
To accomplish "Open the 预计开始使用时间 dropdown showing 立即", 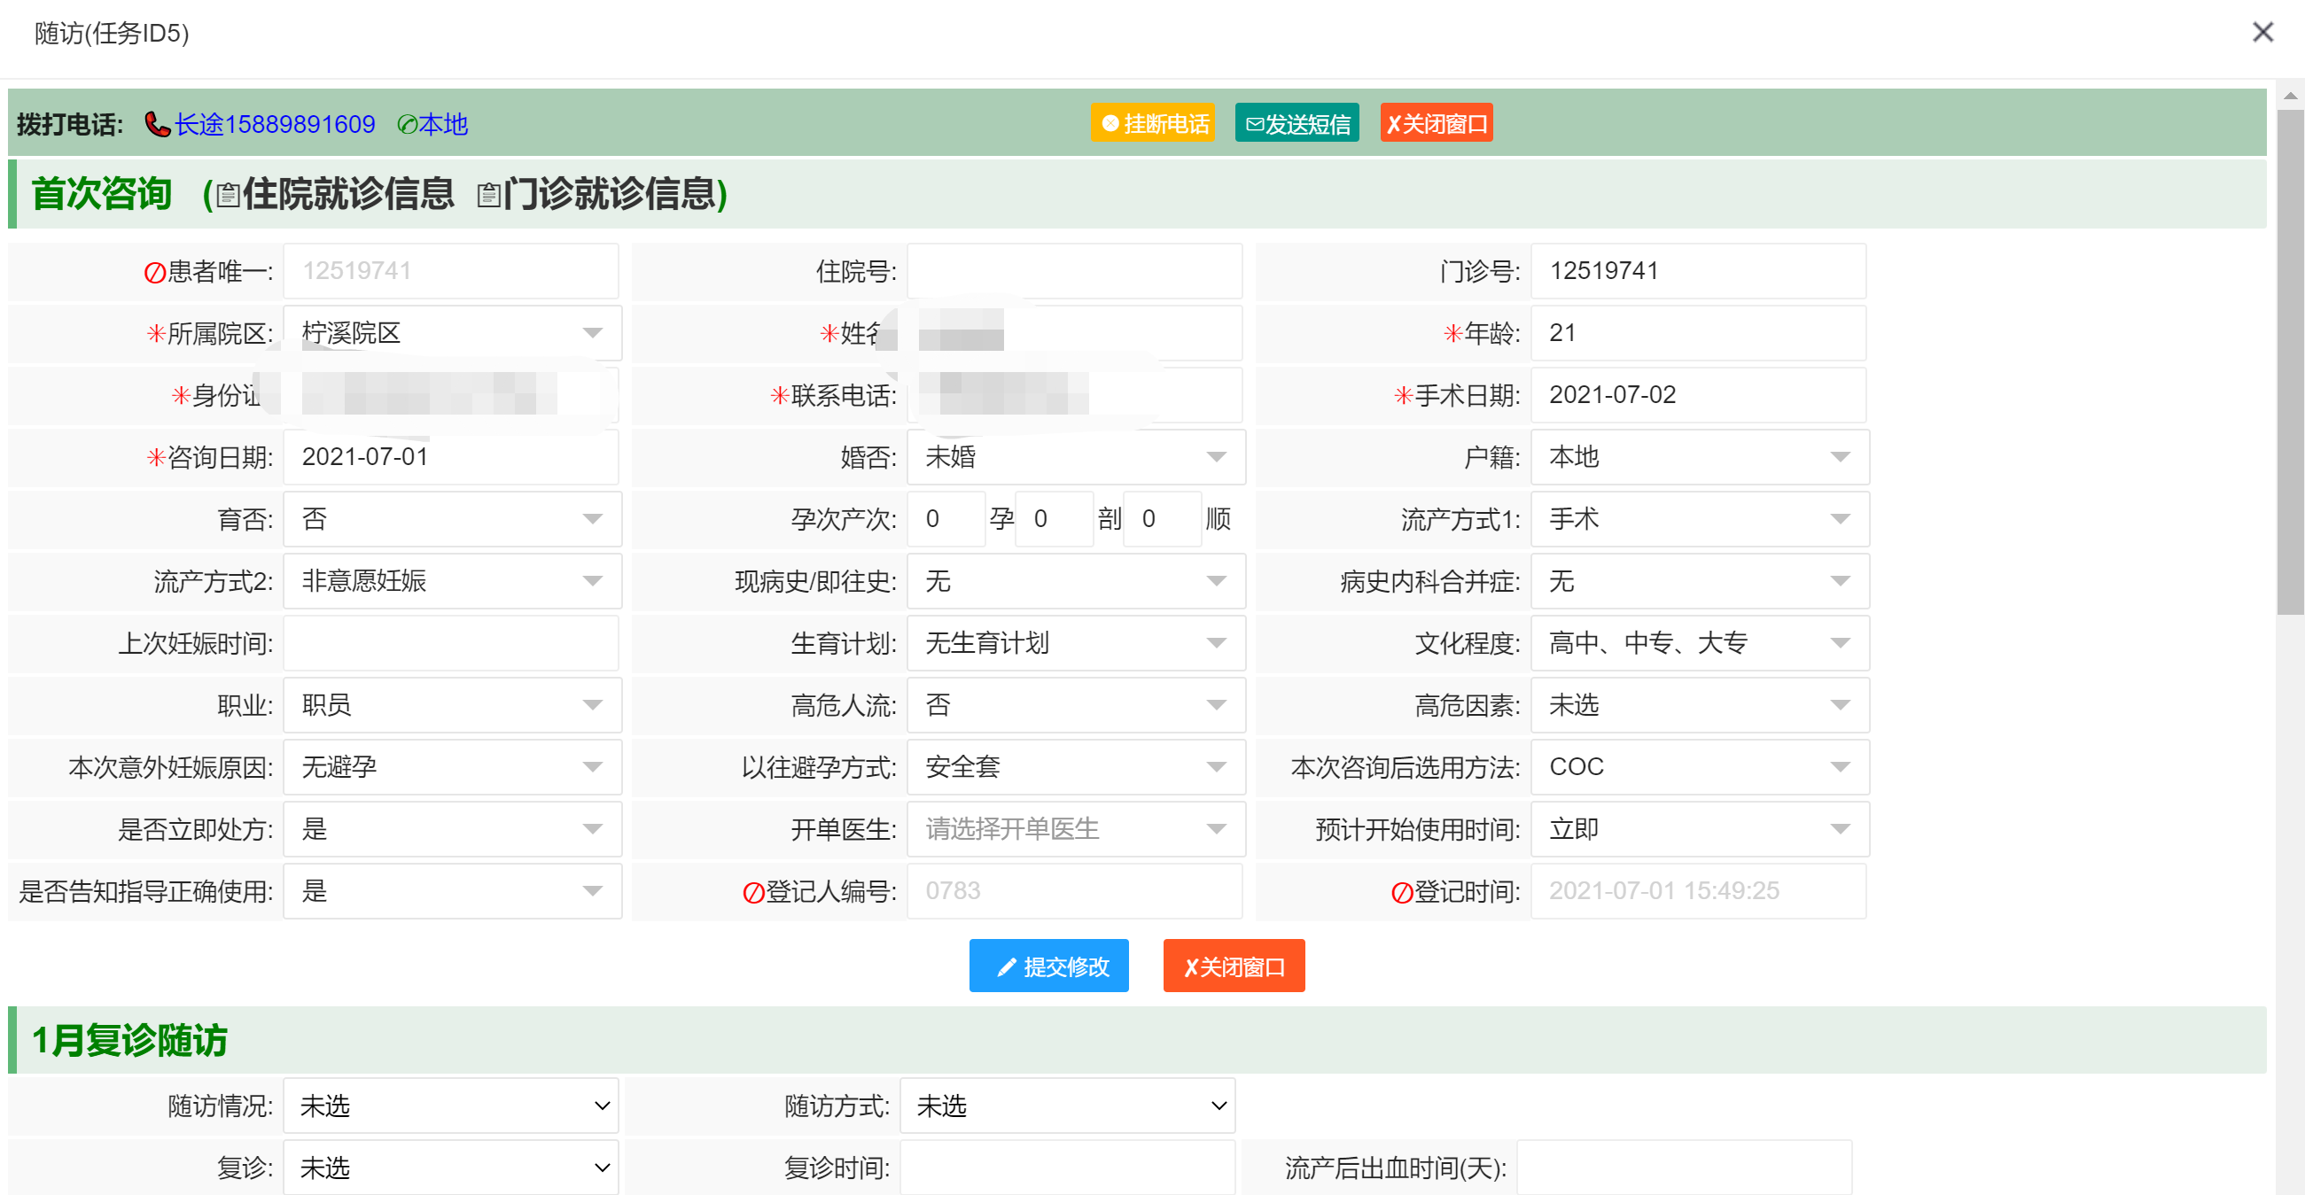I will pos(1699,829).
